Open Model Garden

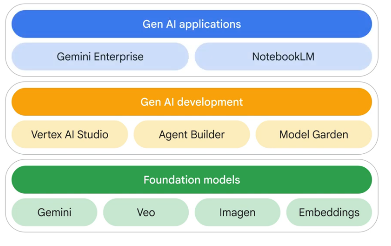point(314,134)
